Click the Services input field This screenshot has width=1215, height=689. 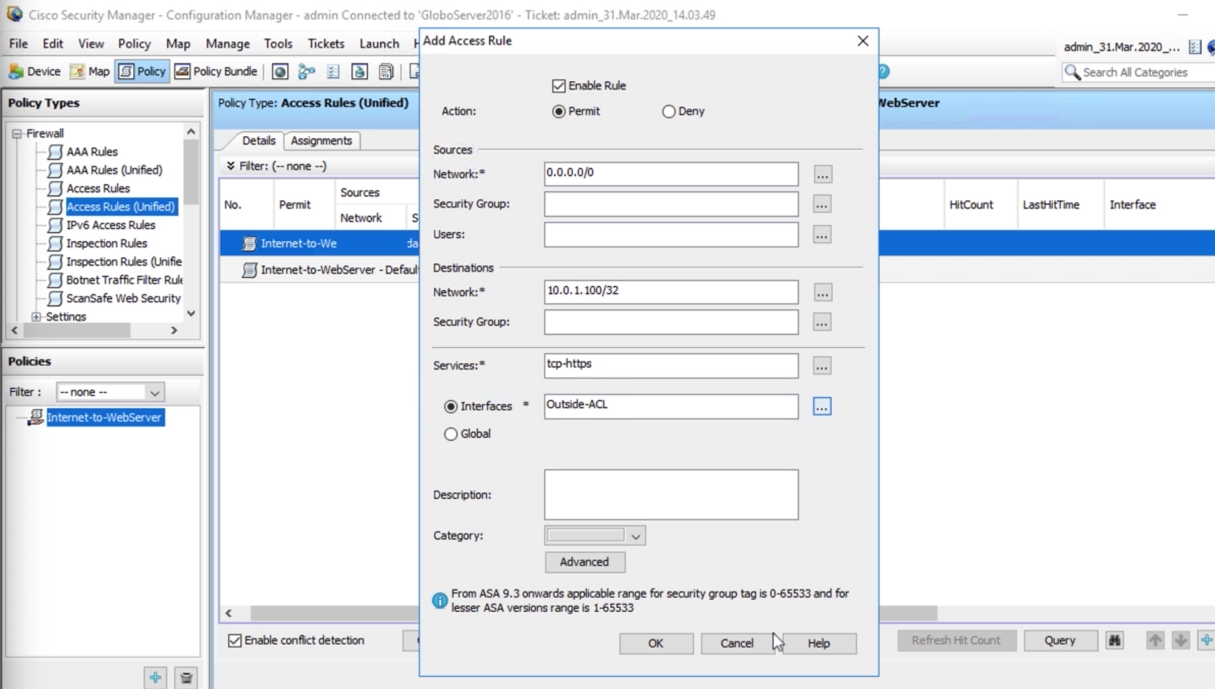pos(671,366)
